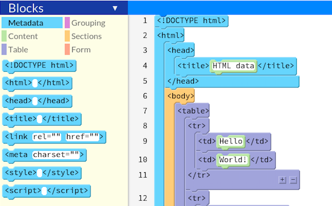Pick the <html></html> palette block
Image resolution: width=332 pixels, height=206 pixels.
pos(37,83)
